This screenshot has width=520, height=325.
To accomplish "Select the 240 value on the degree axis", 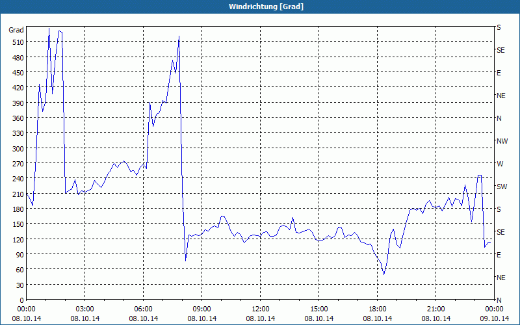I will (x=18, y=179).
